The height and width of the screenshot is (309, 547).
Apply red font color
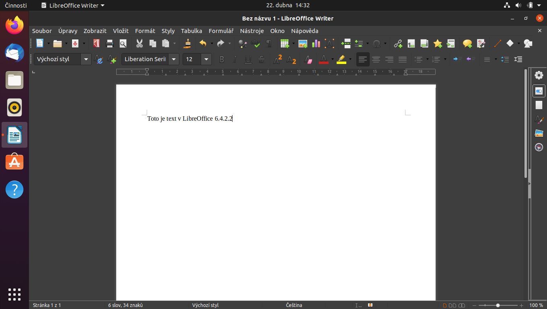click(x=323, y=60)
